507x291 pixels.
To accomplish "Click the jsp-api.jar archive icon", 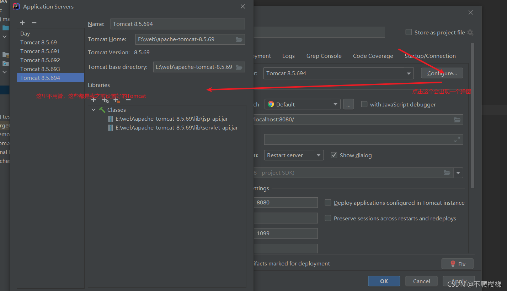I will pyautogui.click(x=111, y=119).
